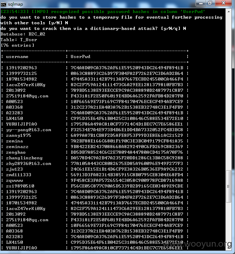
Task: Select the 'Table: T_User' line
Action: [19, 40]
